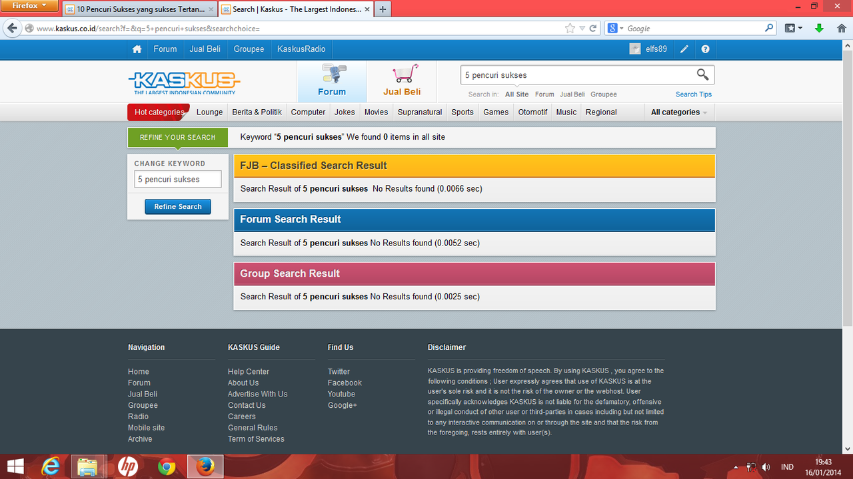
Task: Click the volume speaker icon in system tray
Action: pyautogui.click(x=766, y=467)
